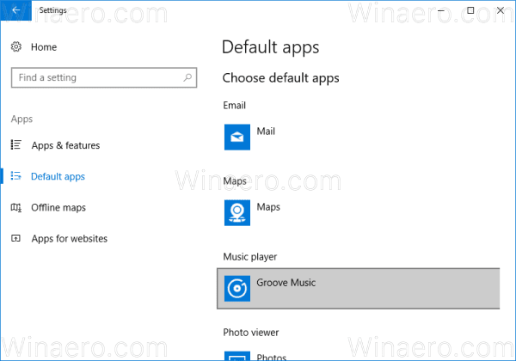This screenshot has width=516, height=361.
Task: Change the default Maps app entry
Action: (x=358, y=212)
